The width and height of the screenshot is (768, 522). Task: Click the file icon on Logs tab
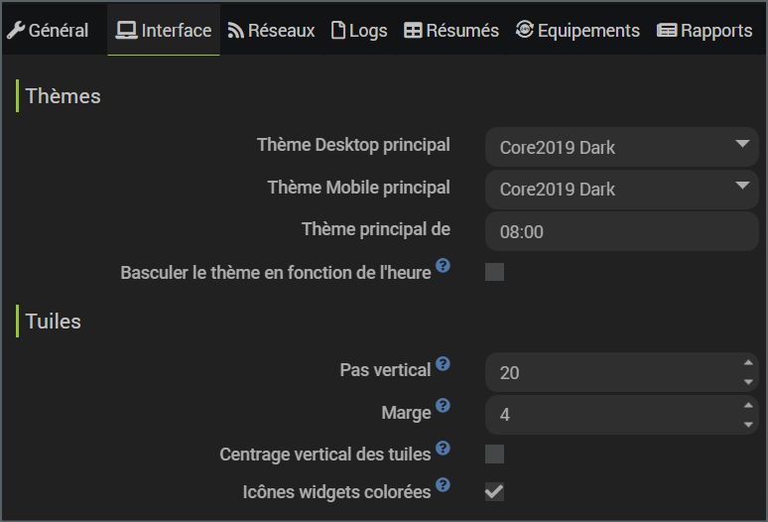(x=338, y=30)
